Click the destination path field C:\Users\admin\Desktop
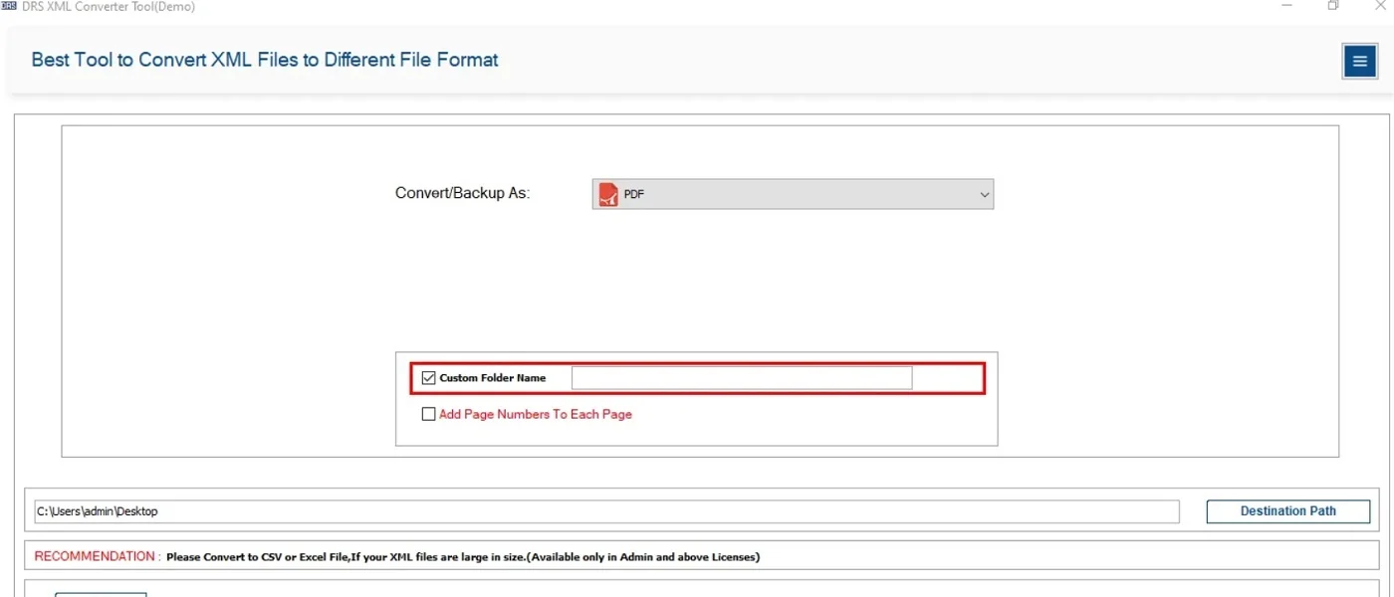 pyautogui.click(x=606, y=511)
